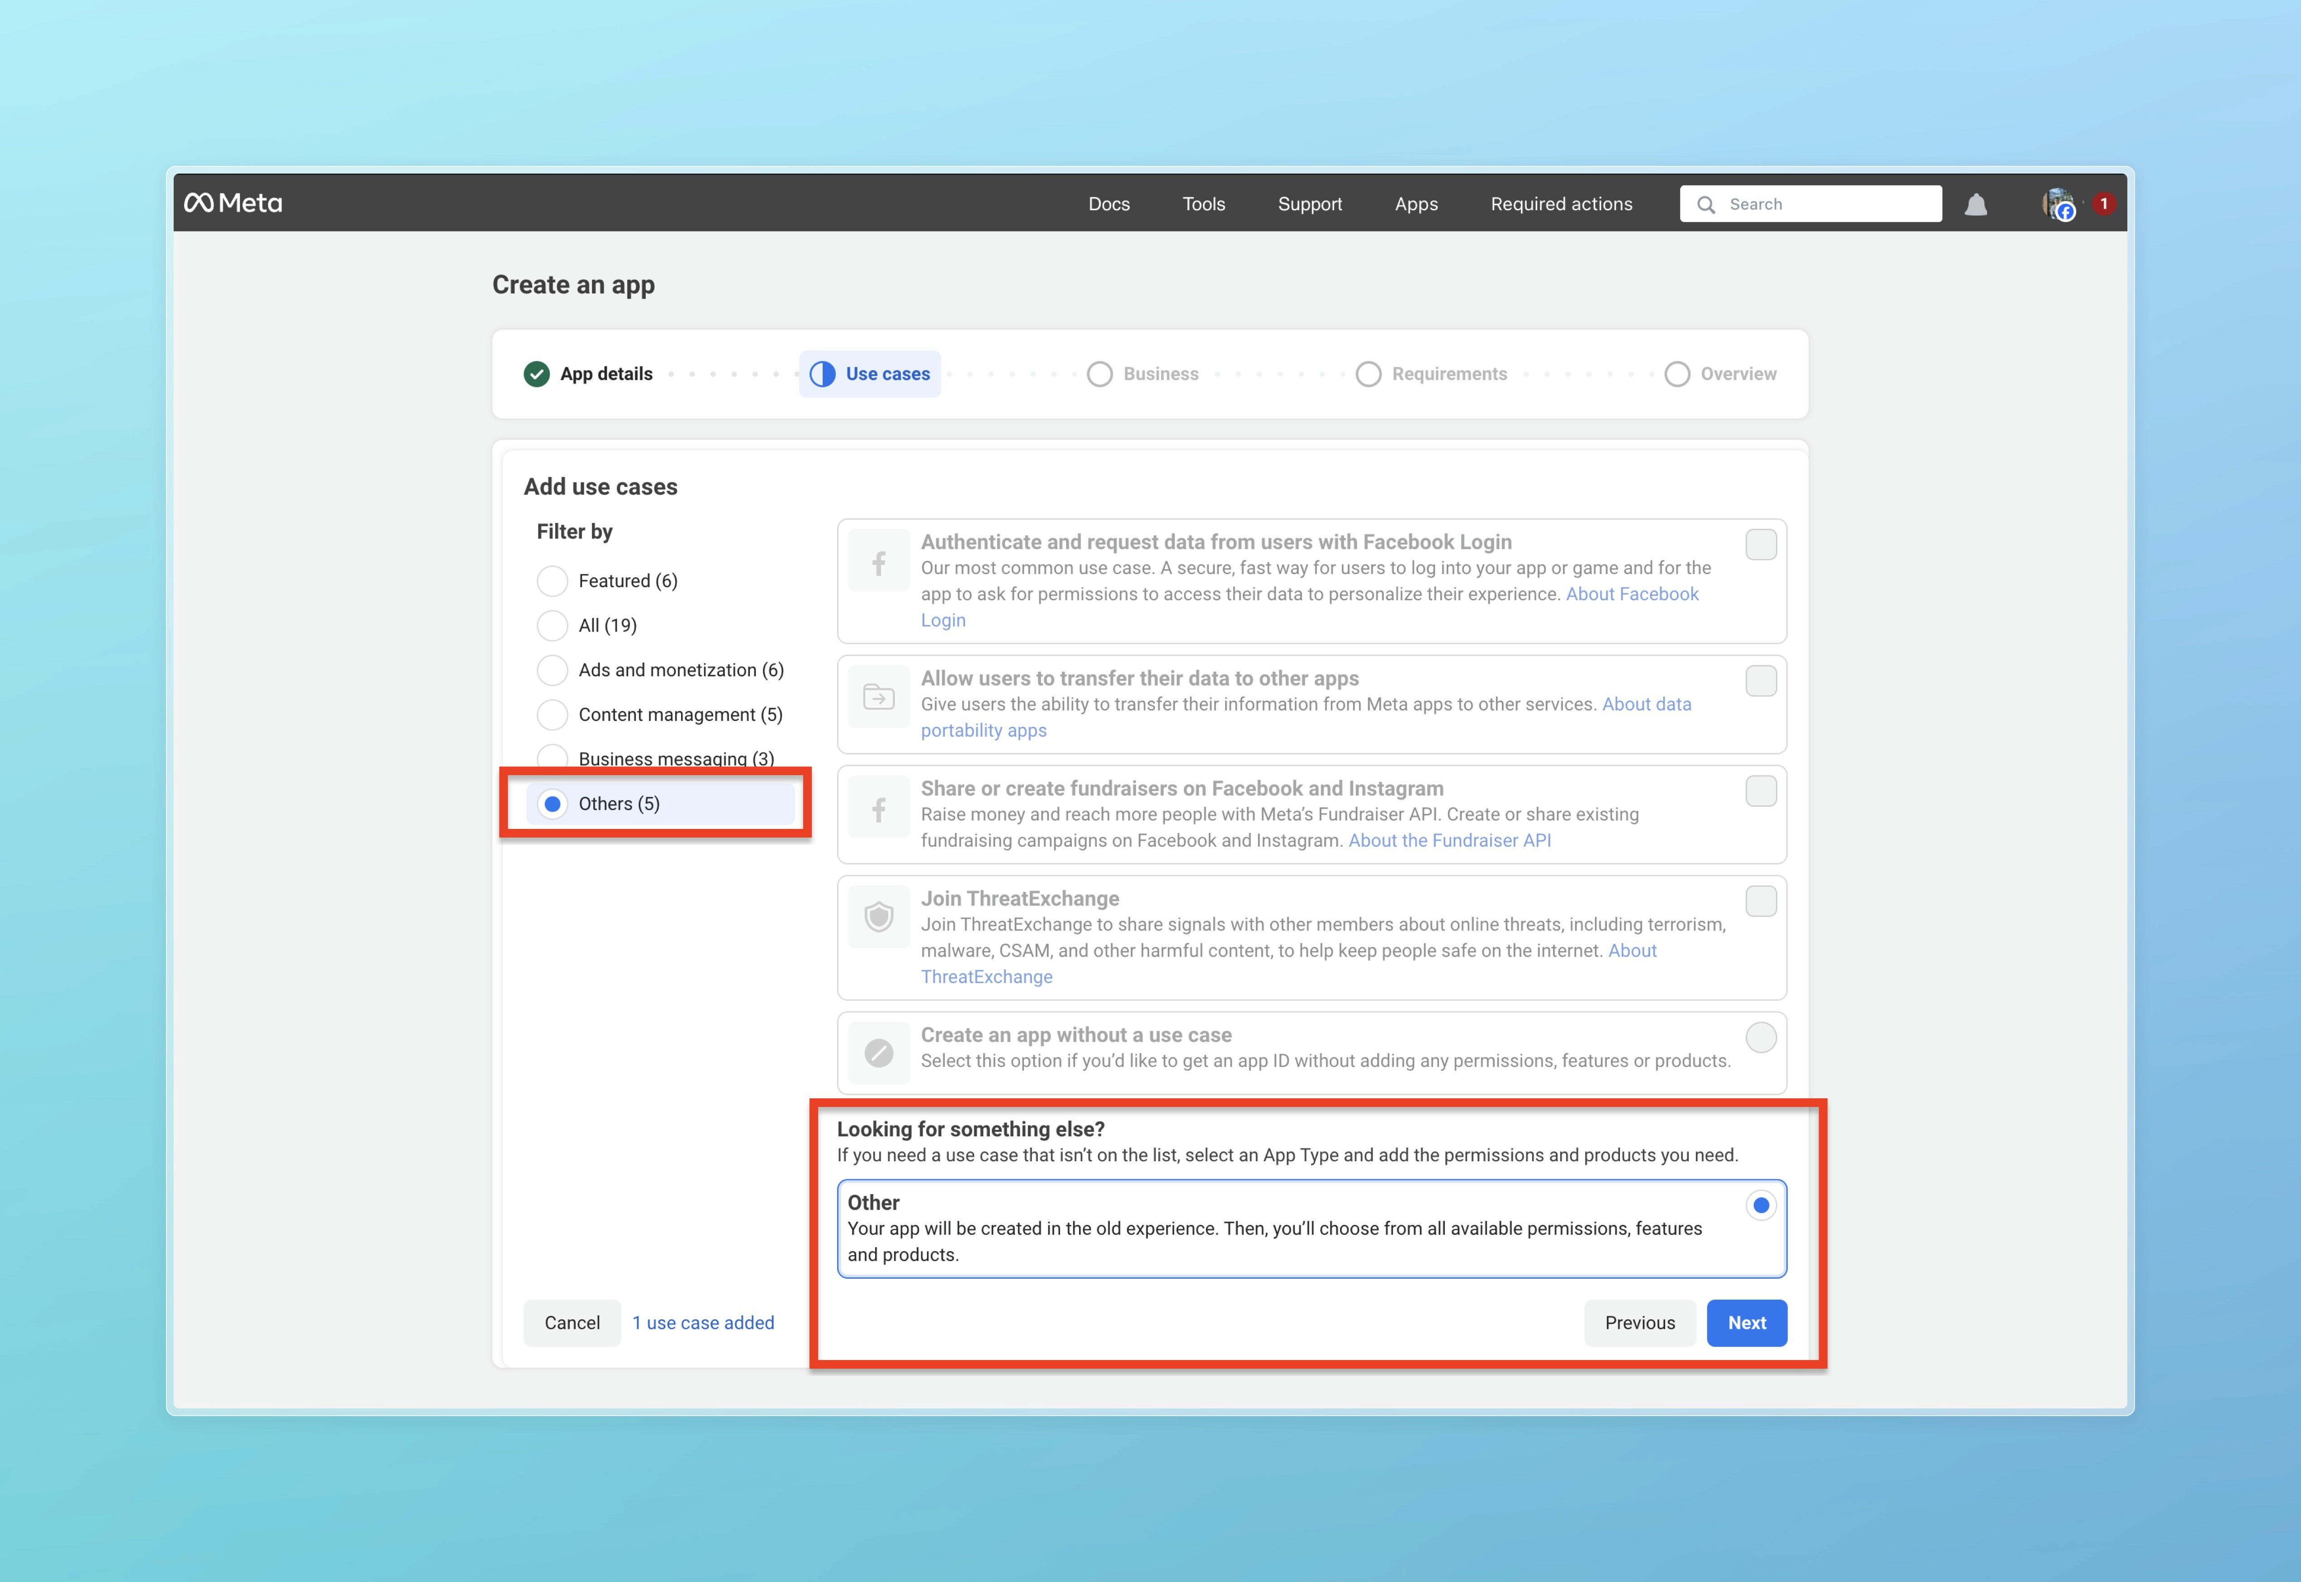Open the Apps menu item
Image resolution: width=2301 pixels, height=1582 pixels.
1416,204
